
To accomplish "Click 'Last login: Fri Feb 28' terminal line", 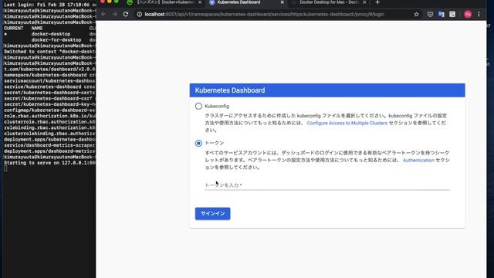I will click(x=49, y=5).
